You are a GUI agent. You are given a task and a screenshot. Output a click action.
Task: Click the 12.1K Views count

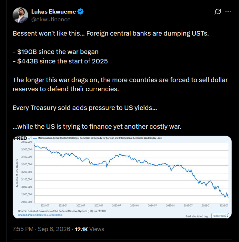[x=89, y=229]
